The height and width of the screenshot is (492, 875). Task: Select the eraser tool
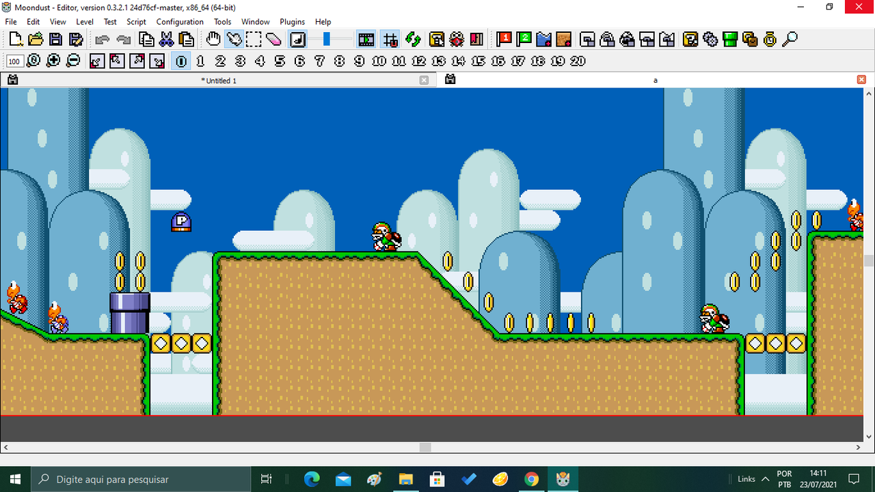[273, 39]
